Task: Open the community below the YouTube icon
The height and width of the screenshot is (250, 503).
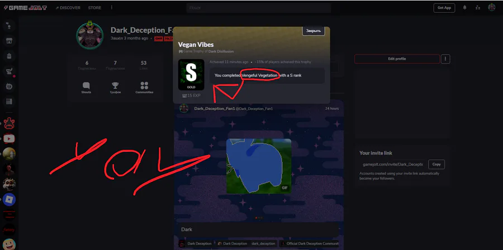Action: pyautogui.click(x=9, y=153)
